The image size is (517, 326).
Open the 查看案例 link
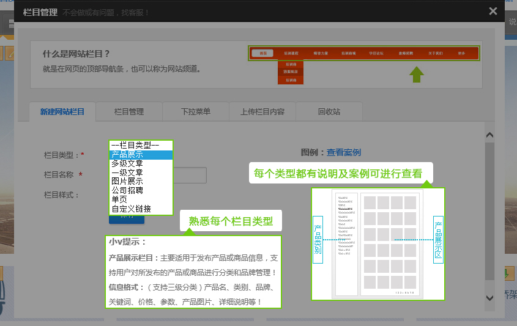tap(343, 152)
